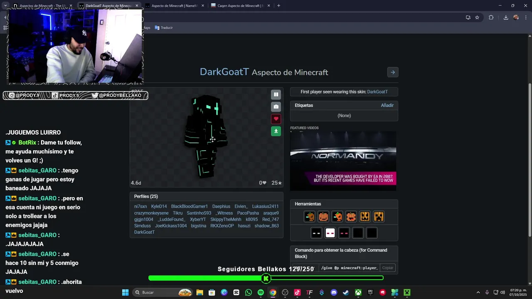Click the page vertical scrollbar
The image size is (532, 299).
point(530,160)
